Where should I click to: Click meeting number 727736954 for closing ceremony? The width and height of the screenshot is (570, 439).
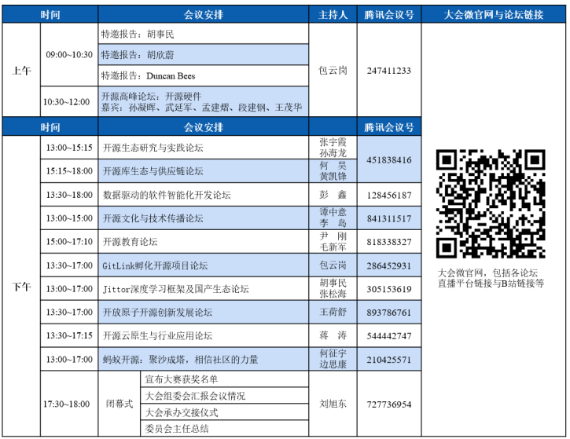tap(388, 404)
